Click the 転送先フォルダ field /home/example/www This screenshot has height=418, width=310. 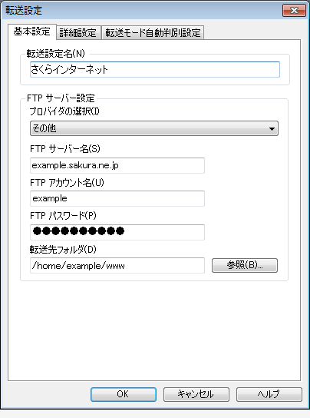pos(117,266)
